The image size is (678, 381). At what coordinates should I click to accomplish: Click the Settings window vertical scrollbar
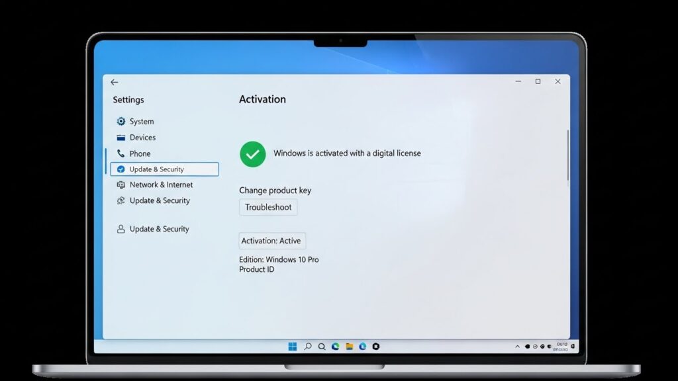[x=567, y=155]
